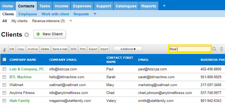Click the Import toolbar button

tap(104, 49)
